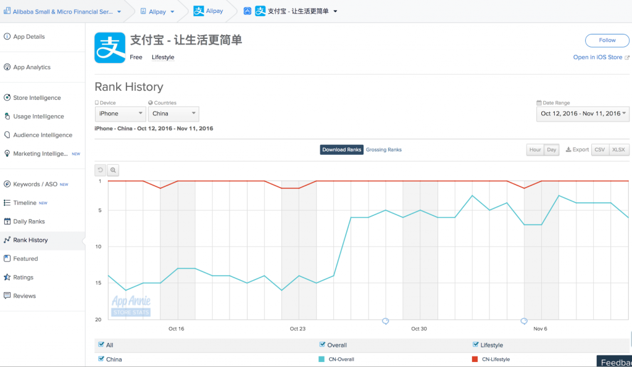Go to the Daily Ranks page
This screenshot has width=632, height=367.
tap(28, 221)
